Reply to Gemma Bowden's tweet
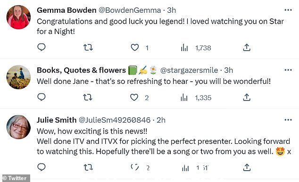 click(41, 47)
